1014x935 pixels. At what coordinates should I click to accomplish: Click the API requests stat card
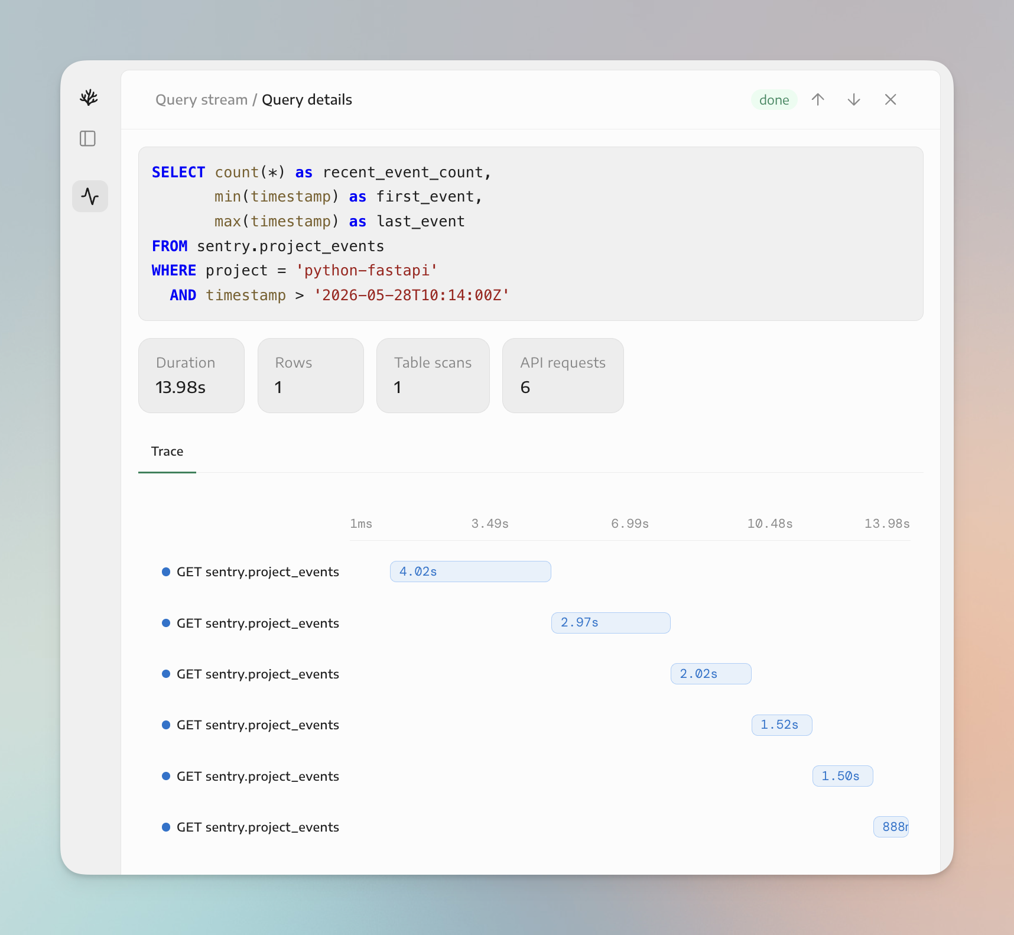563,375
